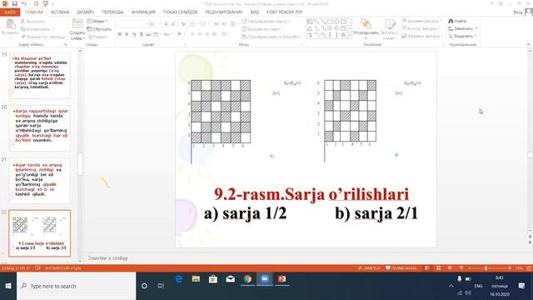Click Format Painter (Формат по образцу)
533x300 pixels.
42,37
